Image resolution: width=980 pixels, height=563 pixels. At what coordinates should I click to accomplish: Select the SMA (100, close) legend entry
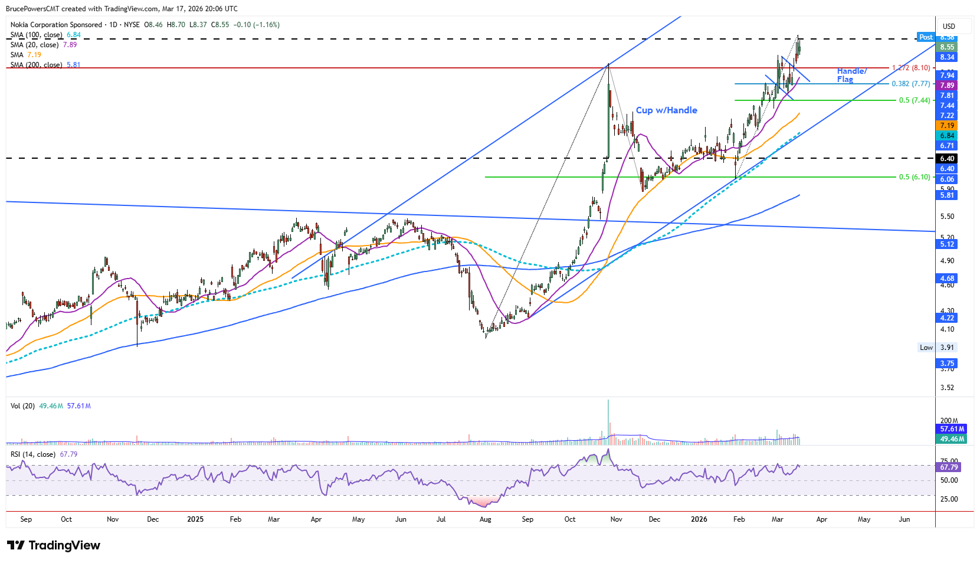45,35
